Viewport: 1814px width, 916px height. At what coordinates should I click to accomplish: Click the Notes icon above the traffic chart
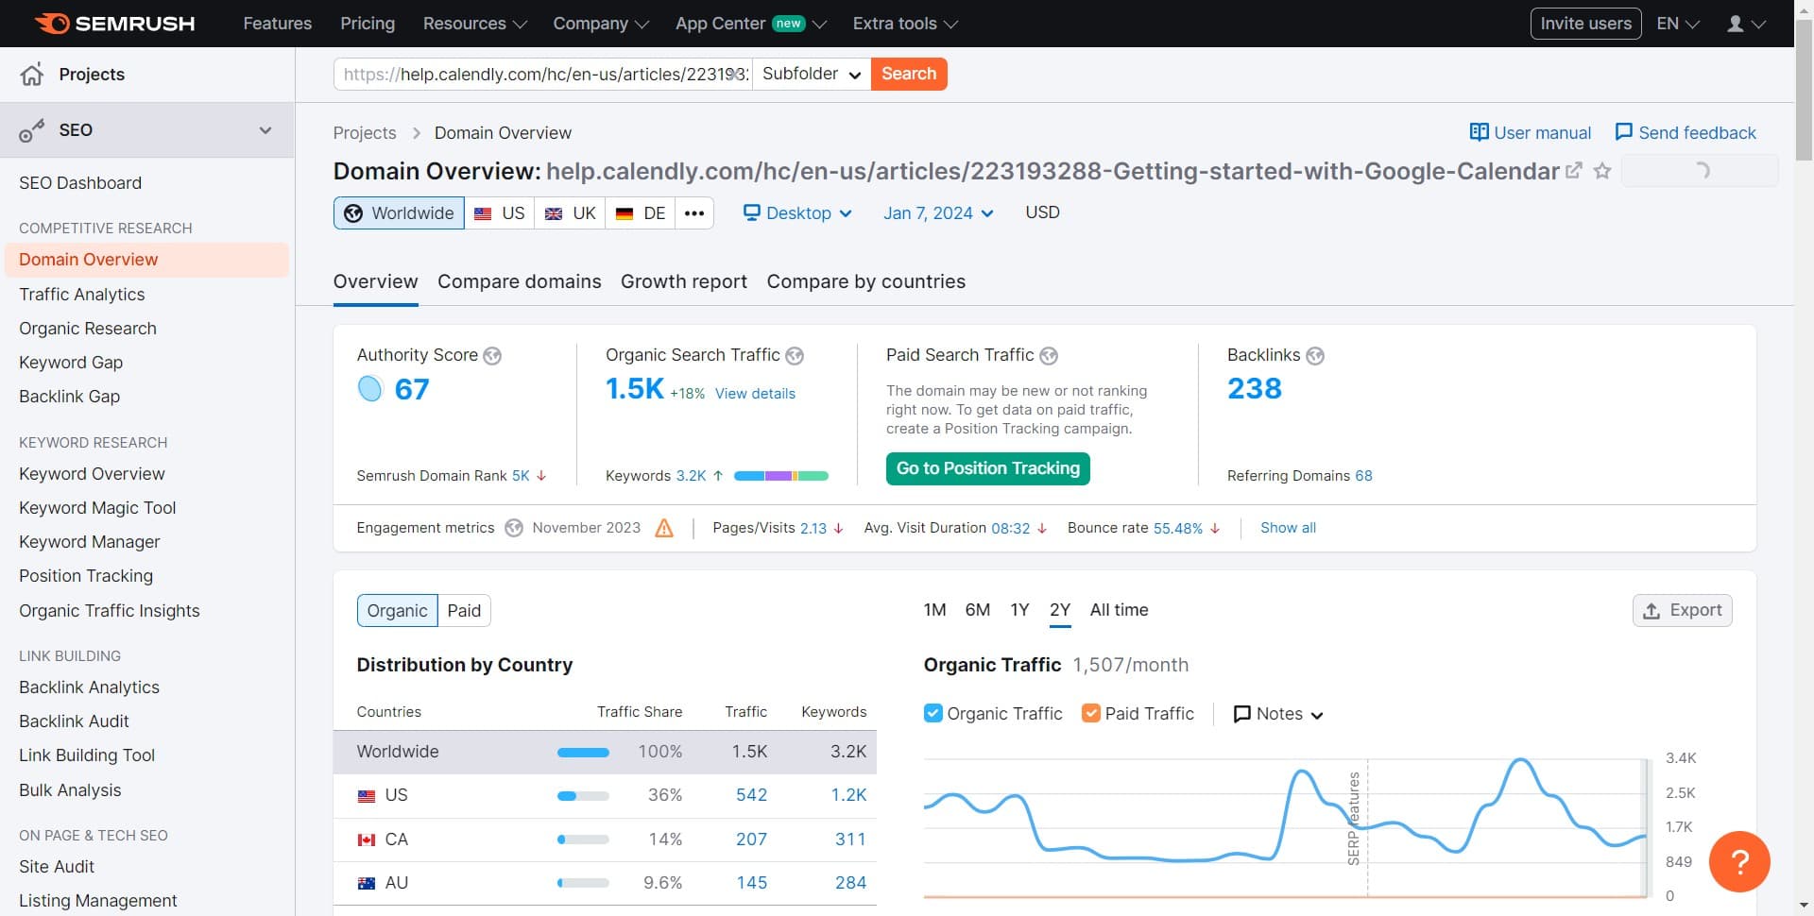click(x=1242, y=714)
